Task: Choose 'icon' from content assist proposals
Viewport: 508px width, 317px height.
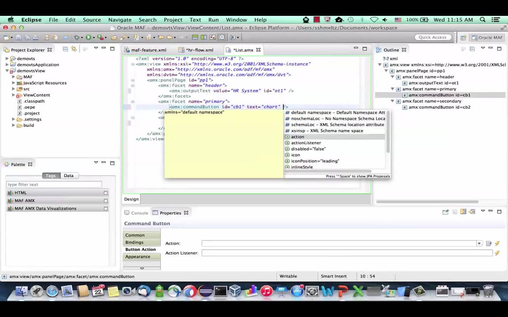Action: (x=335, y=155)
